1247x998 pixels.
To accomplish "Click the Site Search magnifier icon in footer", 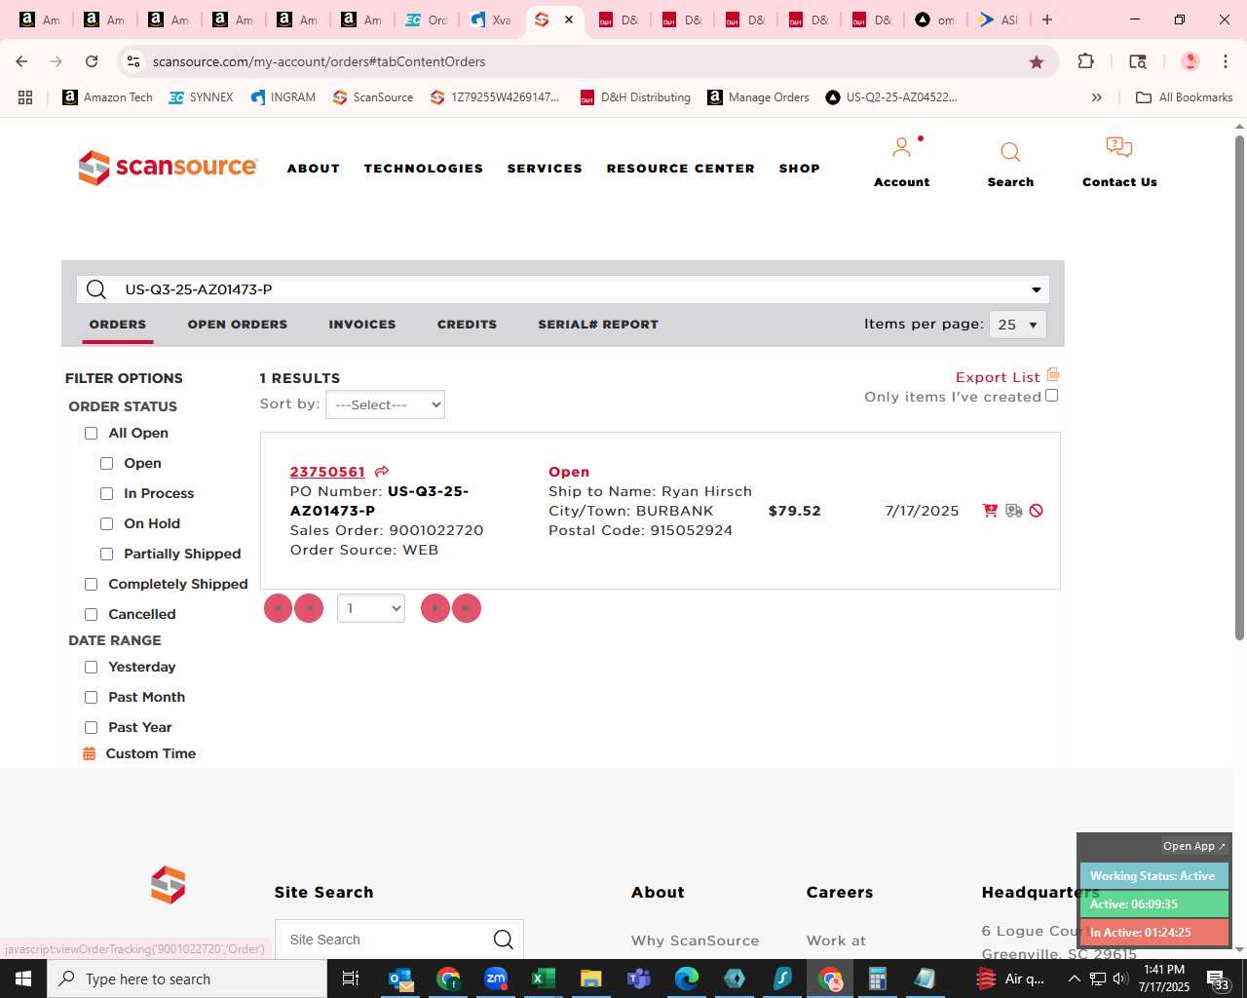I will [503, 940].
